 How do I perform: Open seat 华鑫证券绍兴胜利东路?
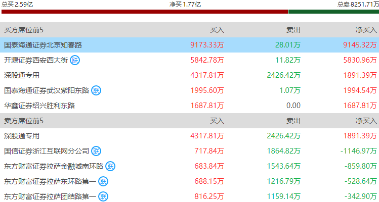39,106
